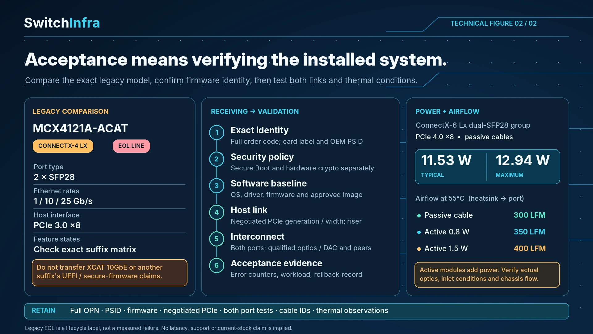Screen dimensions: 593x334
Task: Click the RECEIVING → VALIDATION heading
Action: coord(255,111)
